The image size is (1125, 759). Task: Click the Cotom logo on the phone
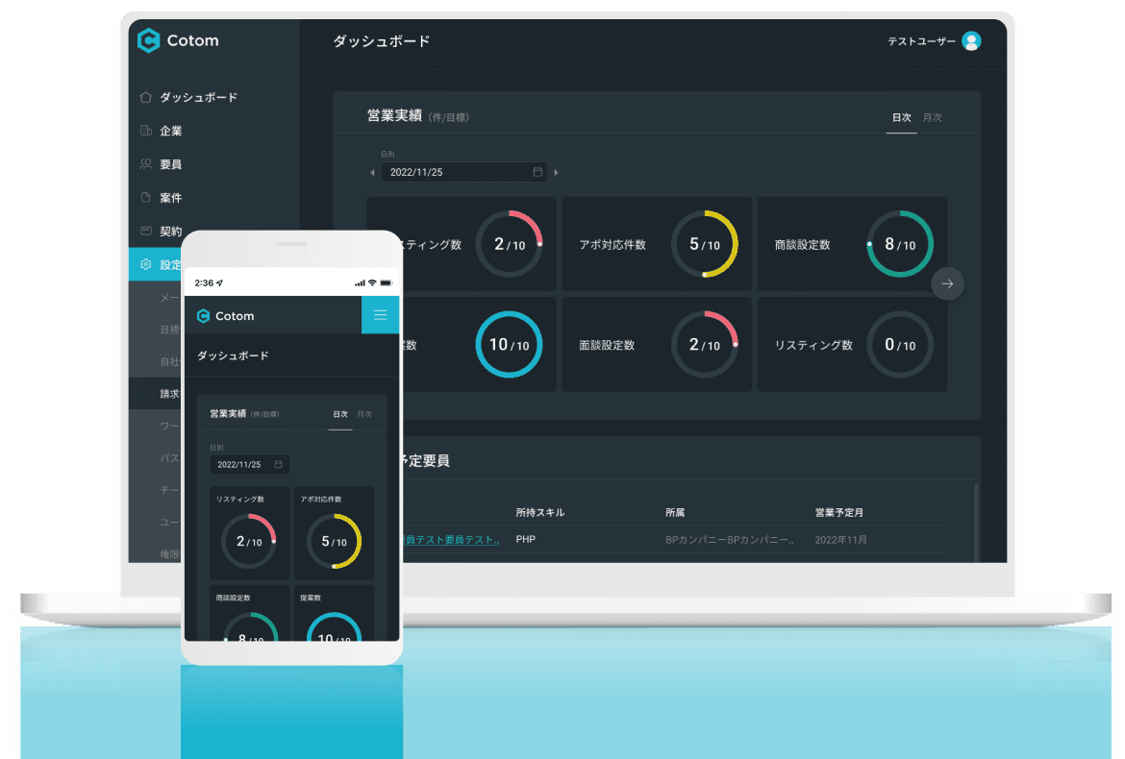pos(225,316)
